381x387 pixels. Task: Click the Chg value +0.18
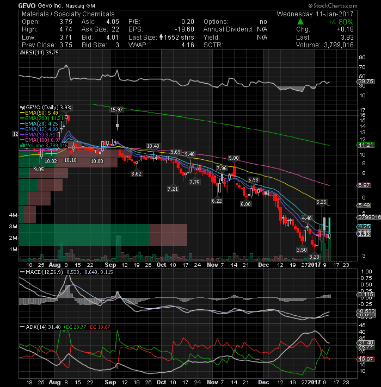pos(346,29)
